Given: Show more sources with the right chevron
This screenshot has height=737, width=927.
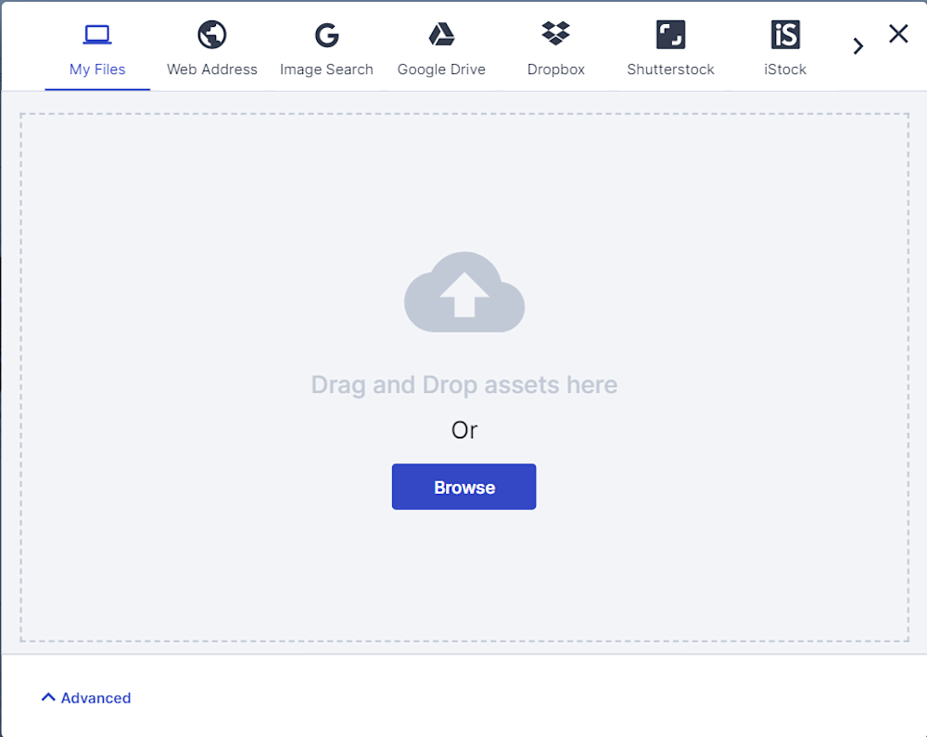Looking at the screenshot, I should point(858,46).
